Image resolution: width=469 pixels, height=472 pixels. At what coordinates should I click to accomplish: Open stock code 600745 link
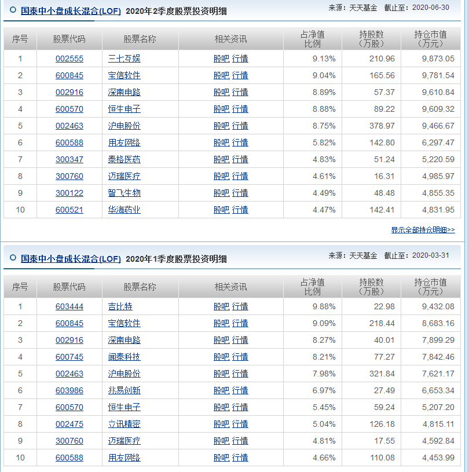click(69, 357)
